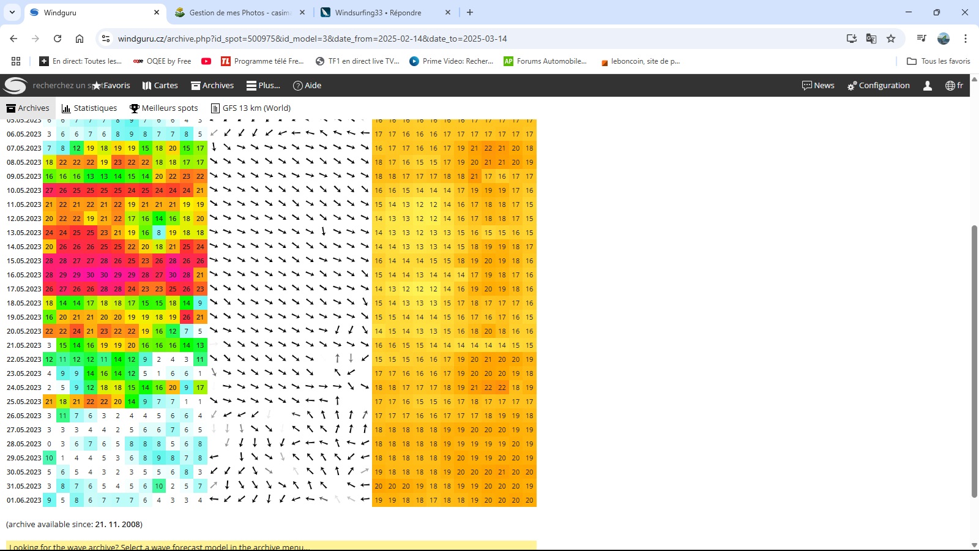
Task: Open the Favoris star menu
Action: 111,86
